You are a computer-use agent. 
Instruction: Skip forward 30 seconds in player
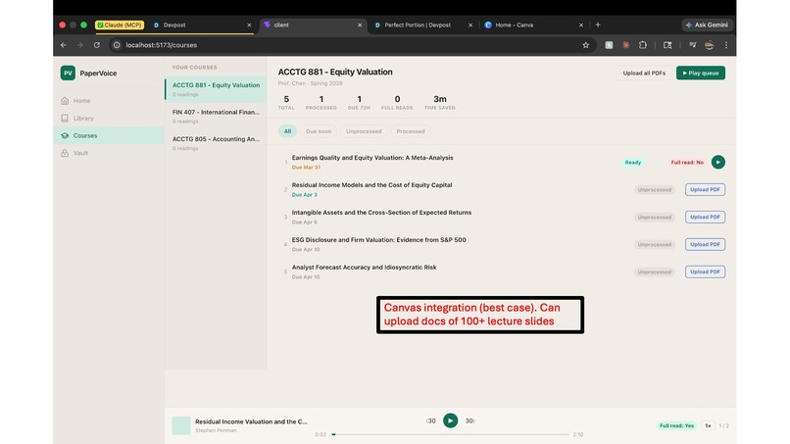point(469,420)
